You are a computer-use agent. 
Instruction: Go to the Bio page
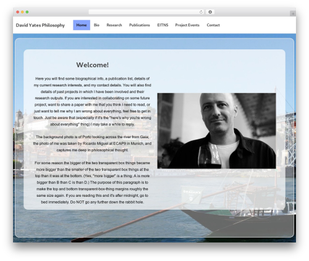tap(96, 25)
